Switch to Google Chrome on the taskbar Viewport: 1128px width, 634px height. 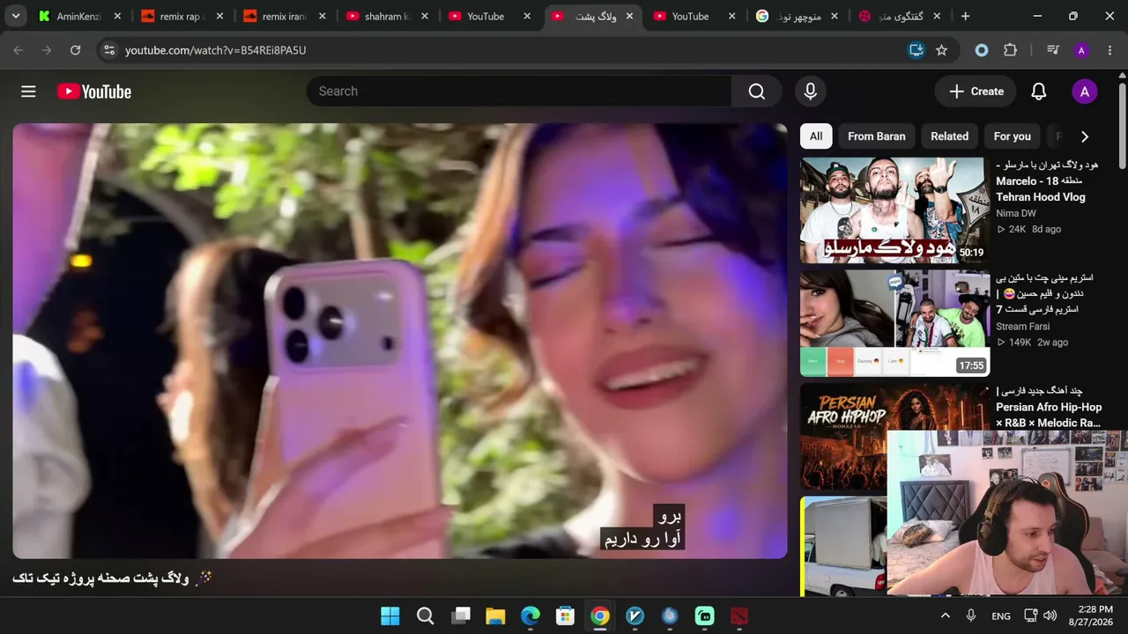pyautogui.click(x=600, y=616)
